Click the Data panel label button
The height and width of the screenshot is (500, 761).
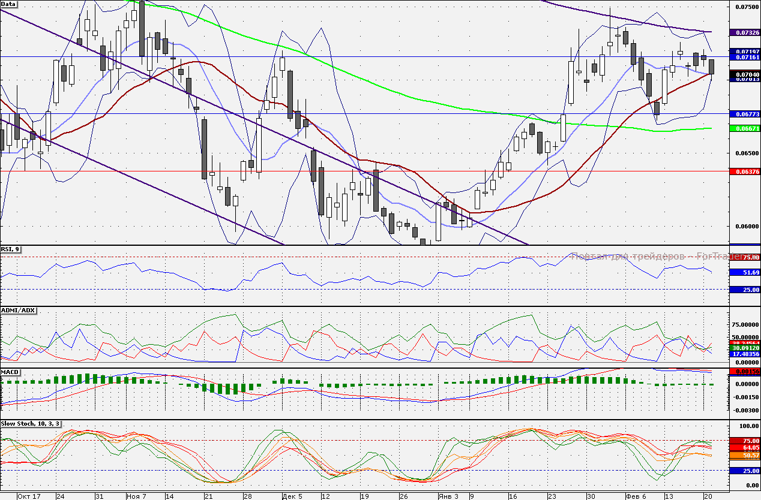tap(9, 4)
